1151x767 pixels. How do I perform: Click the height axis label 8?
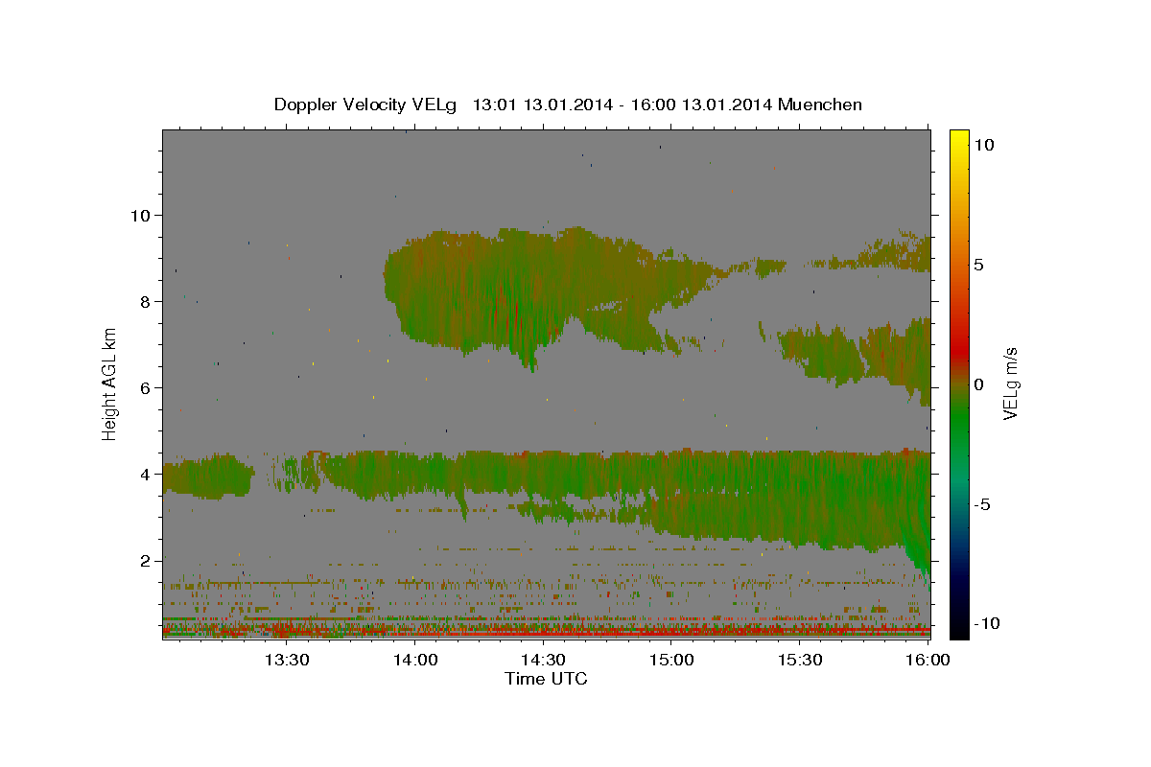point(145,301)
